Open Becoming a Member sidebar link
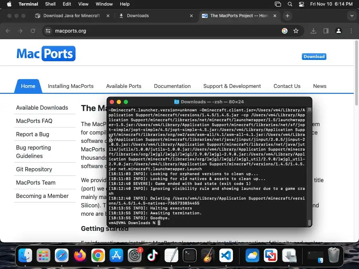This screenshot has height=269, width=359. coord(42,196)
